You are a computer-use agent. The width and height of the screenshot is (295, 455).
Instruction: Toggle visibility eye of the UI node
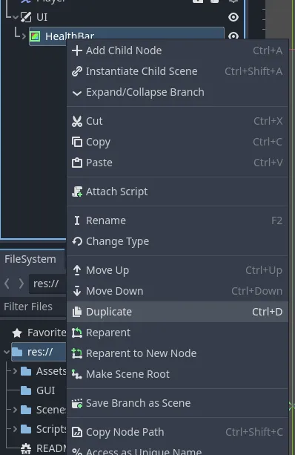(233, 17)
